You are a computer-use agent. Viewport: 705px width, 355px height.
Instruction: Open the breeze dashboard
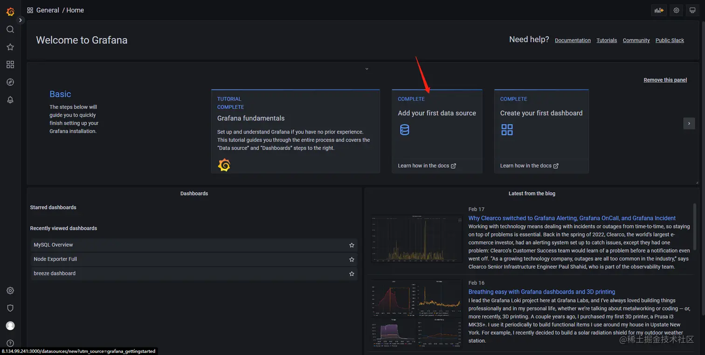pos(194,274)
